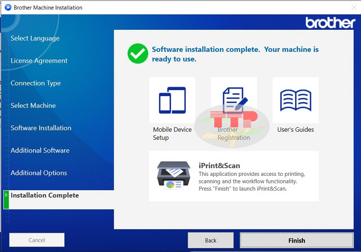Screen dimensions: 361x252
Task: Click the Mobile Device Setup label
Action: pyautogui.click(x=172, y=133)
